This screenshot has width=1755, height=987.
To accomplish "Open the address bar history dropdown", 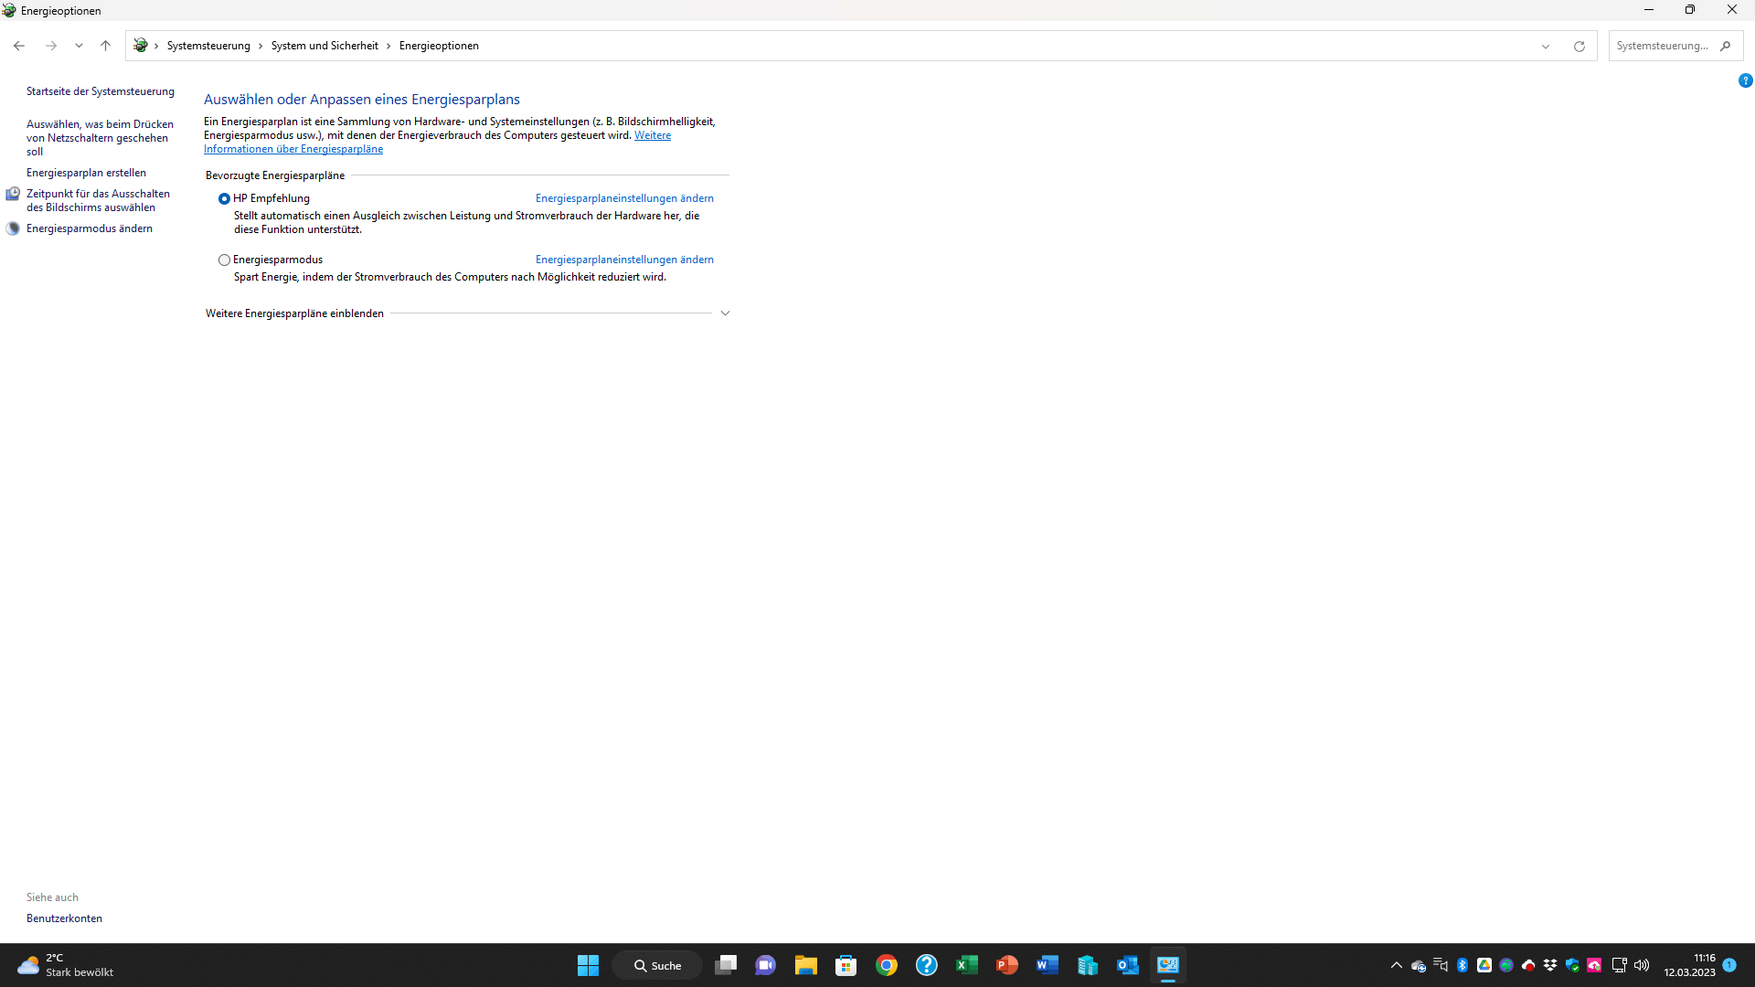I will 1545,46.
